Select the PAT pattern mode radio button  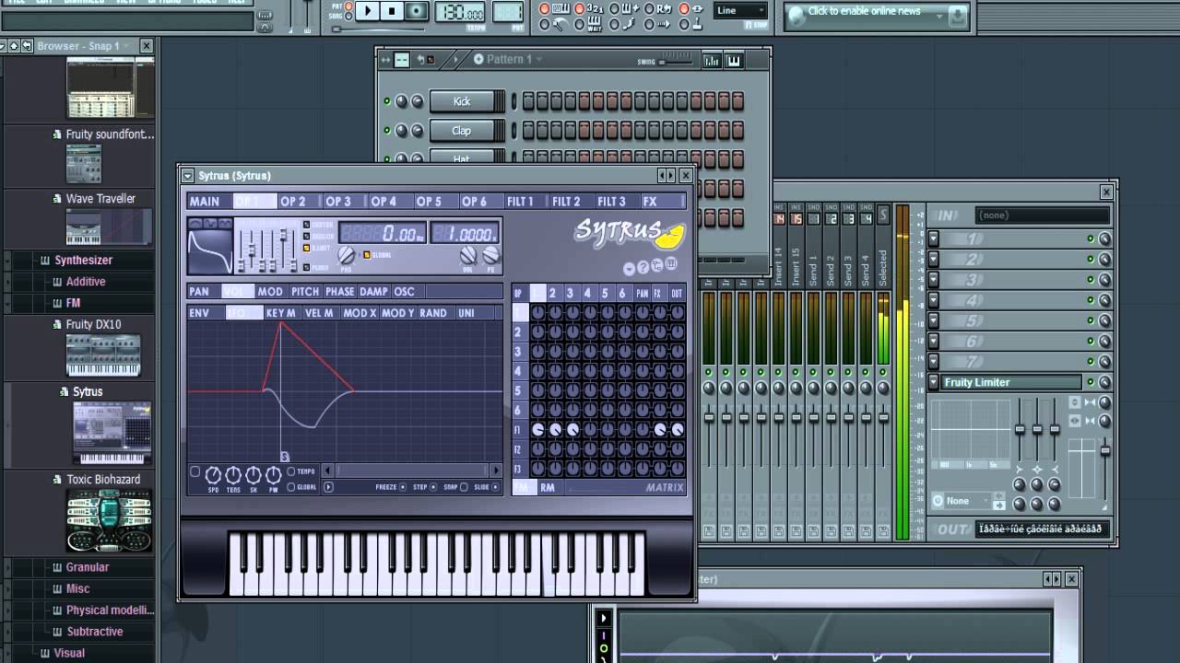(350, 6)
